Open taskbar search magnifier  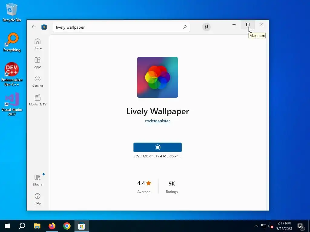(22, 226)
